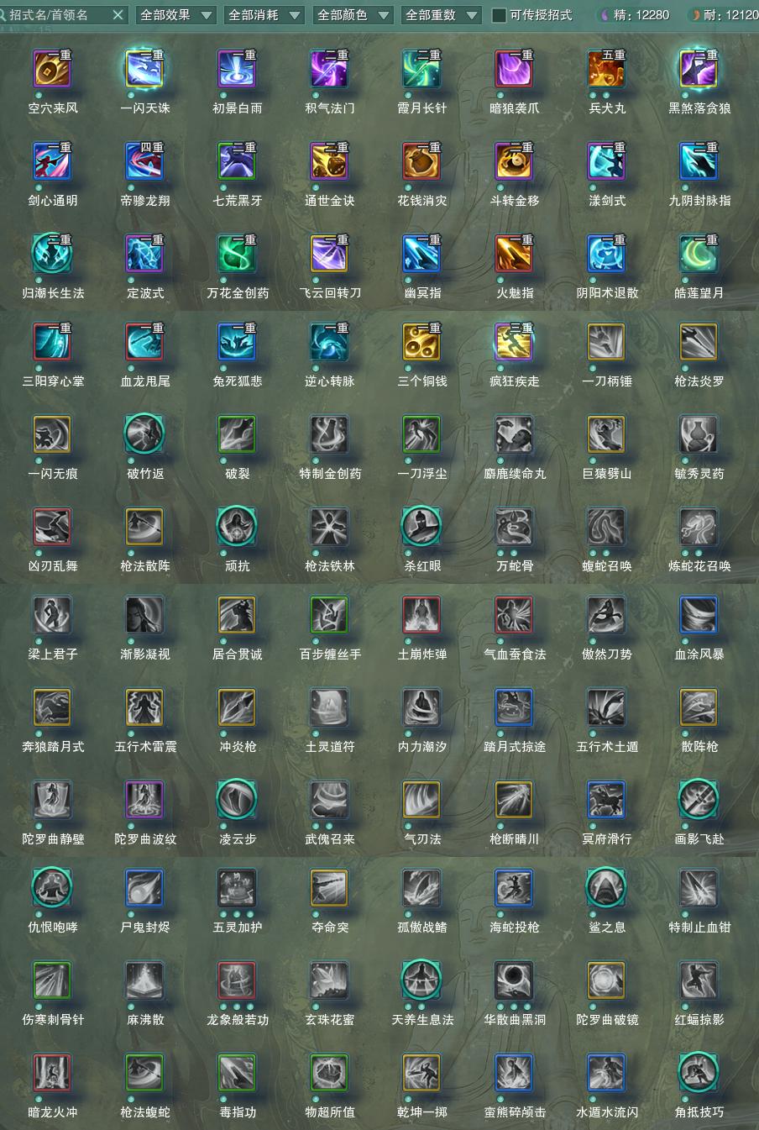Select the 积气法门 skill icon
Image resolution: width=759 pixels, height=1130 pixels.
(329, 70)
